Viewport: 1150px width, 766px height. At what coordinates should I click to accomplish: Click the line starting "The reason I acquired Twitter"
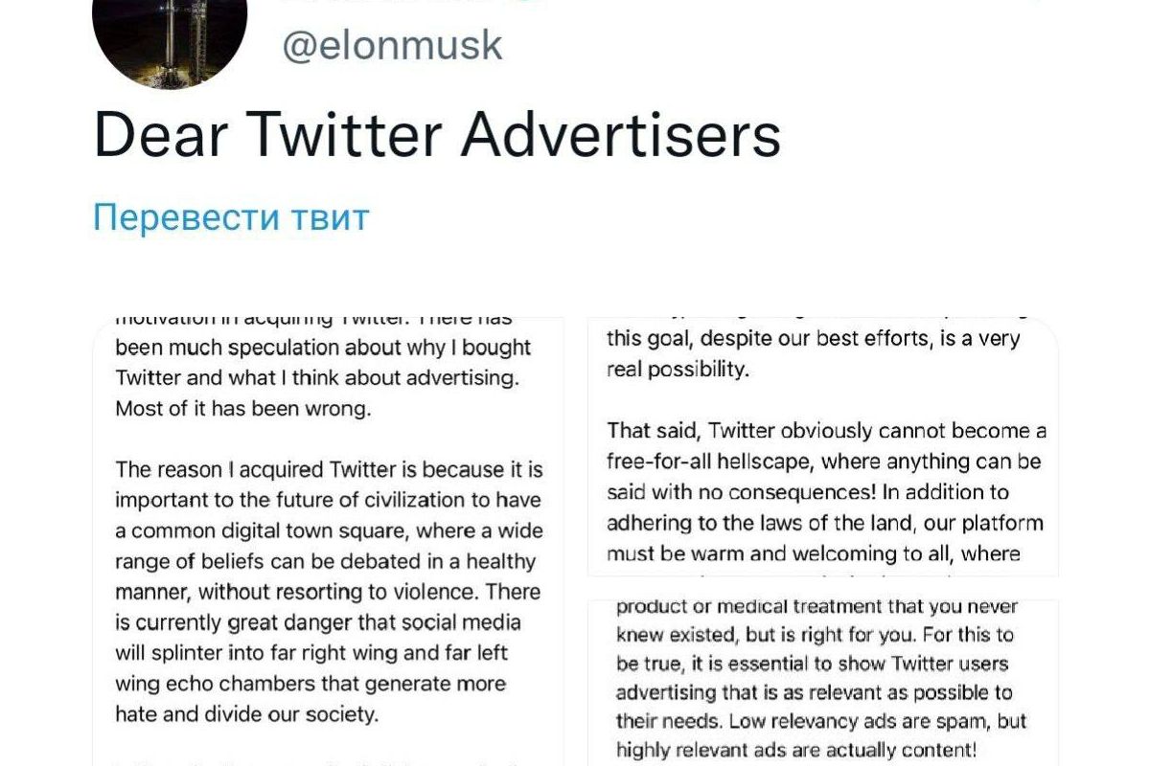tap(329, 469)
